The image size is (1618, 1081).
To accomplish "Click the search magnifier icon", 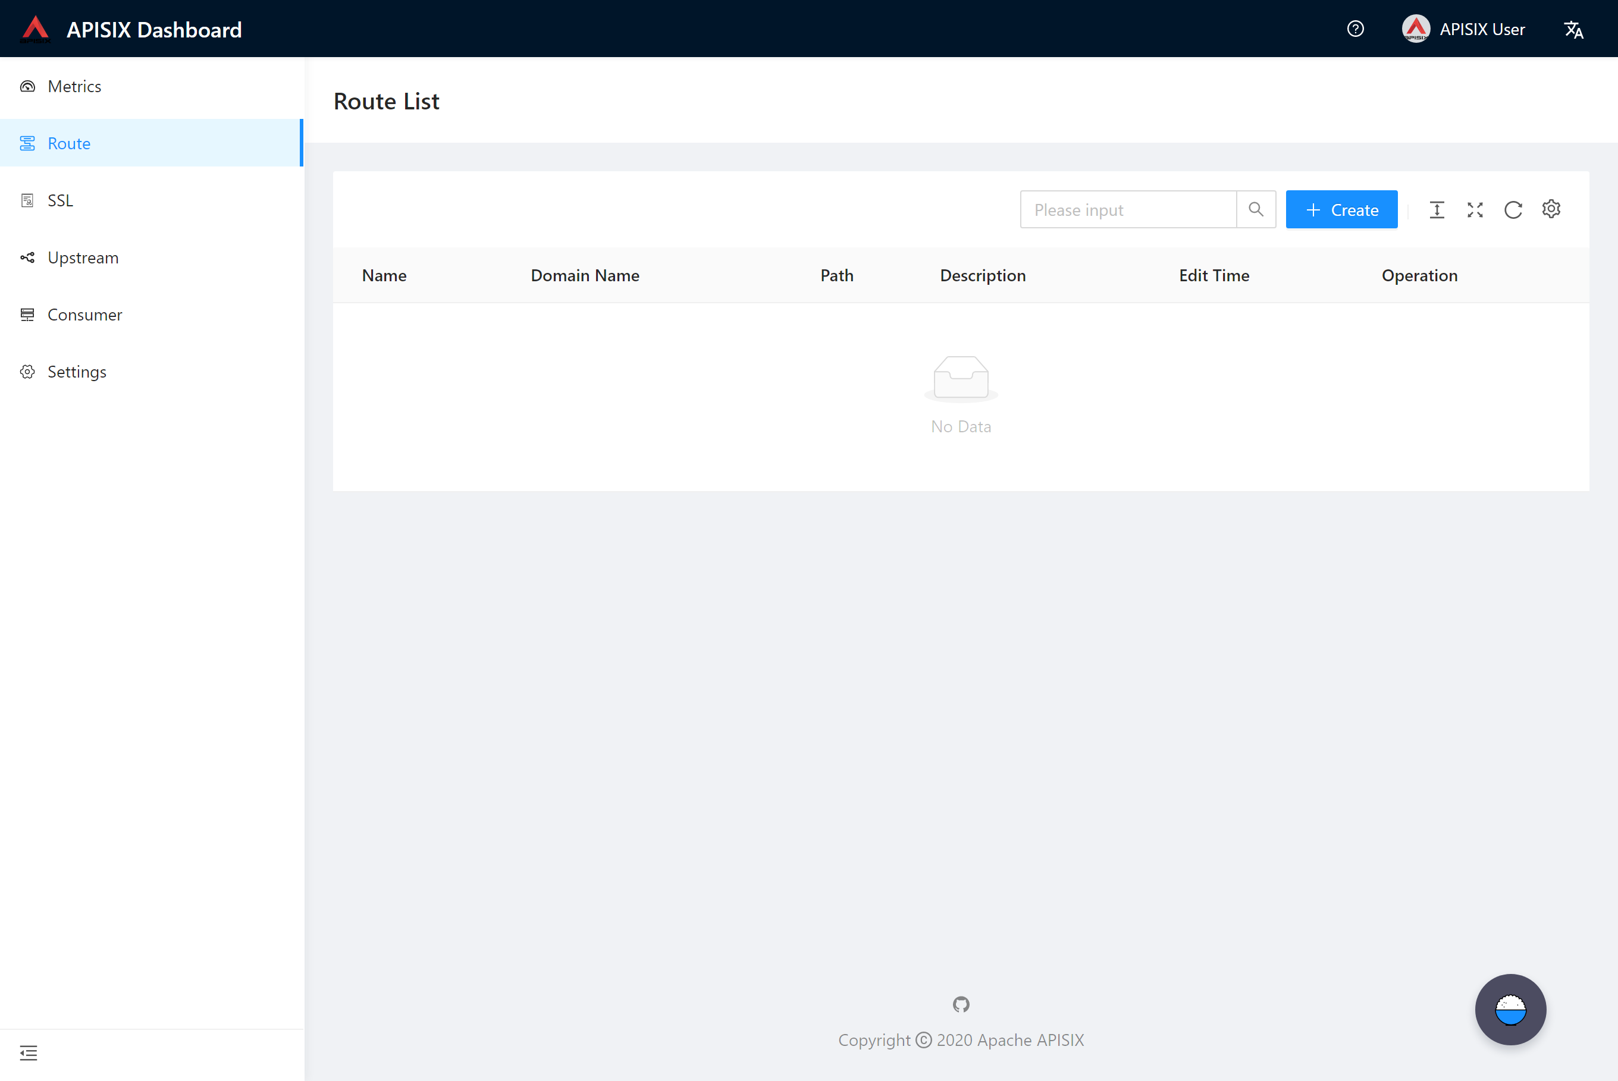I will (1256, 209).
